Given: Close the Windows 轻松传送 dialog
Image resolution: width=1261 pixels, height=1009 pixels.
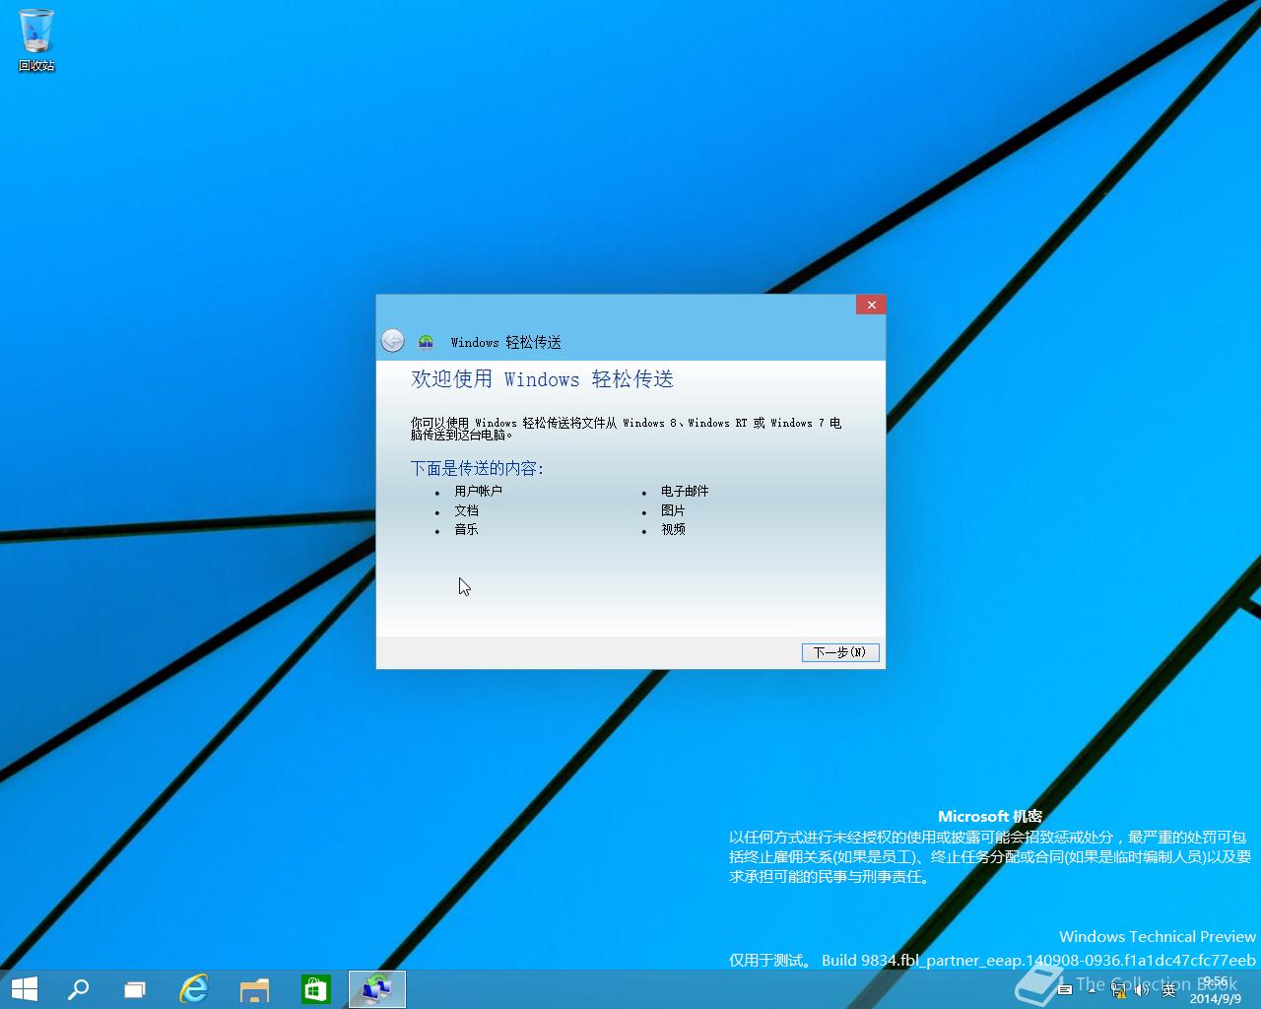Looking at the screenshot, I should pos(871,304).
